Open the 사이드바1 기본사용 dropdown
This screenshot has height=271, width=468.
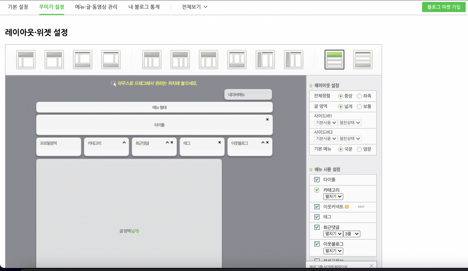click(x=325, y=123)
